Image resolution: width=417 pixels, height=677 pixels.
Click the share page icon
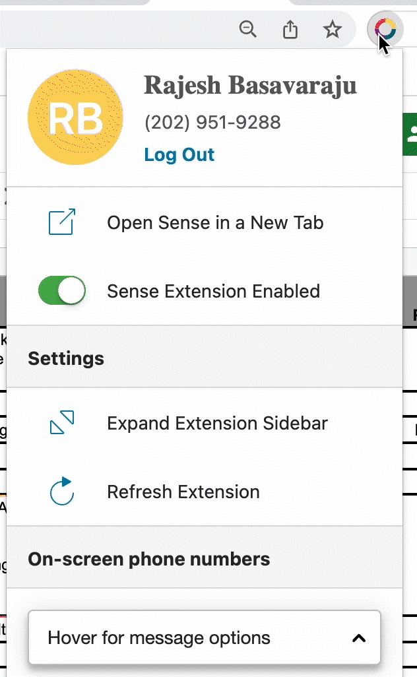290,29
